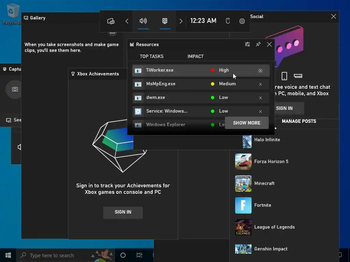Click the taskbar search box
This screenshot has width=350, height=262.
[x=65, y=255]
